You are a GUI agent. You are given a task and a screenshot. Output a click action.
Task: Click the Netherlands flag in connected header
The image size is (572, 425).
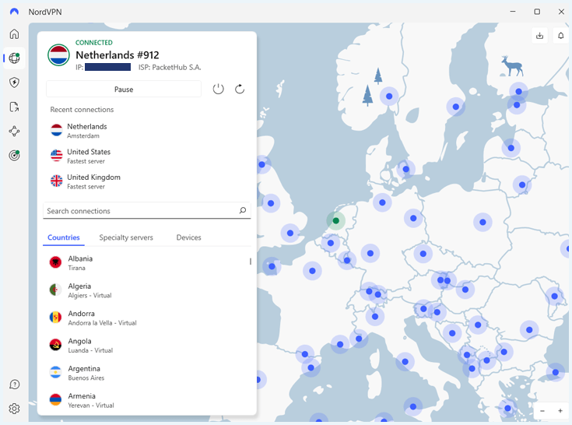(58, 55)
